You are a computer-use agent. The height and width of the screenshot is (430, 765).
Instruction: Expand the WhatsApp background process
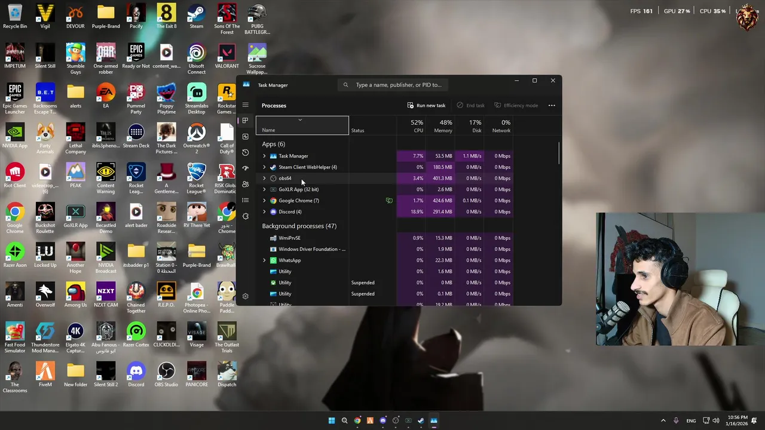(x=264, y=260)
